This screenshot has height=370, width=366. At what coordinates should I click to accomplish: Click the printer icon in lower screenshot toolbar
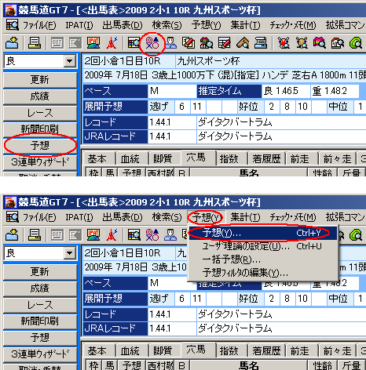(35, 235)
